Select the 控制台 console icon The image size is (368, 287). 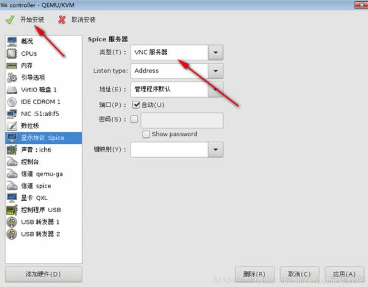12,162
